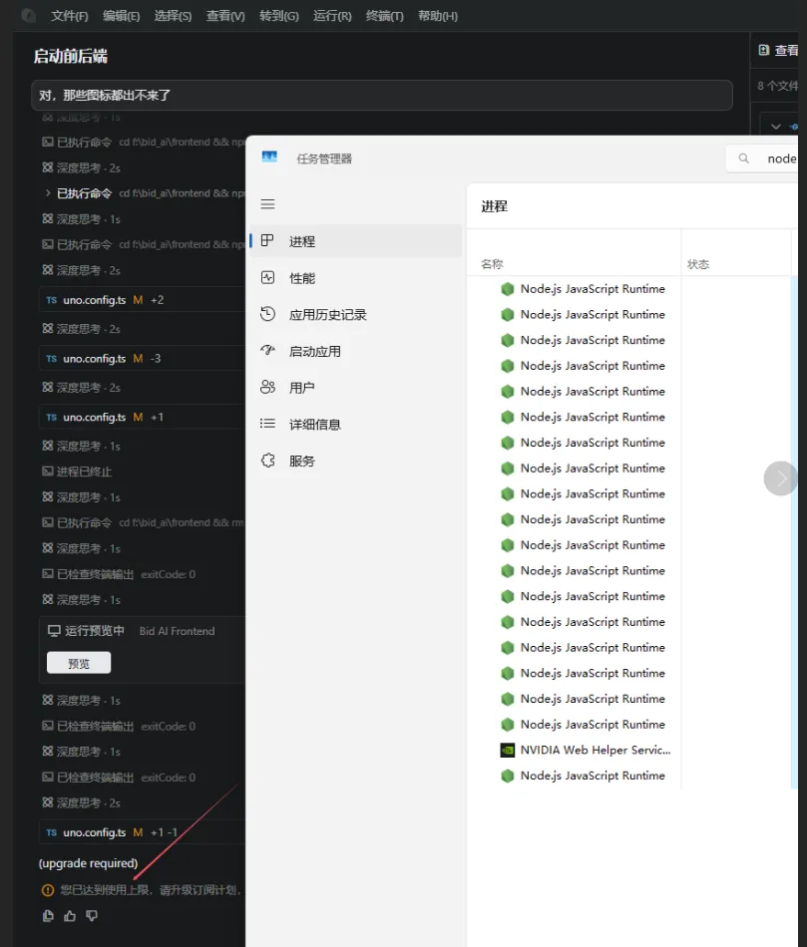Open the 终端(T) menu
Screen dimensions: 807x947
(384, 16)
